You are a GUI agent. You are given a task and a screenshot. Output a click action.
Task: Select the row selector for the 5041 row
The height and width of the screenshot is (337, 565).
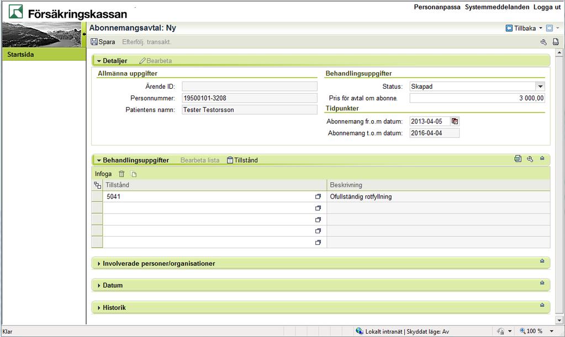97,196
